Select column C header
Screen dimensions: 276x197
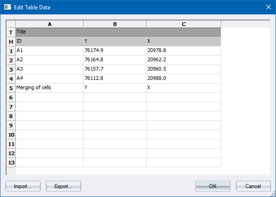coord(183,24)
